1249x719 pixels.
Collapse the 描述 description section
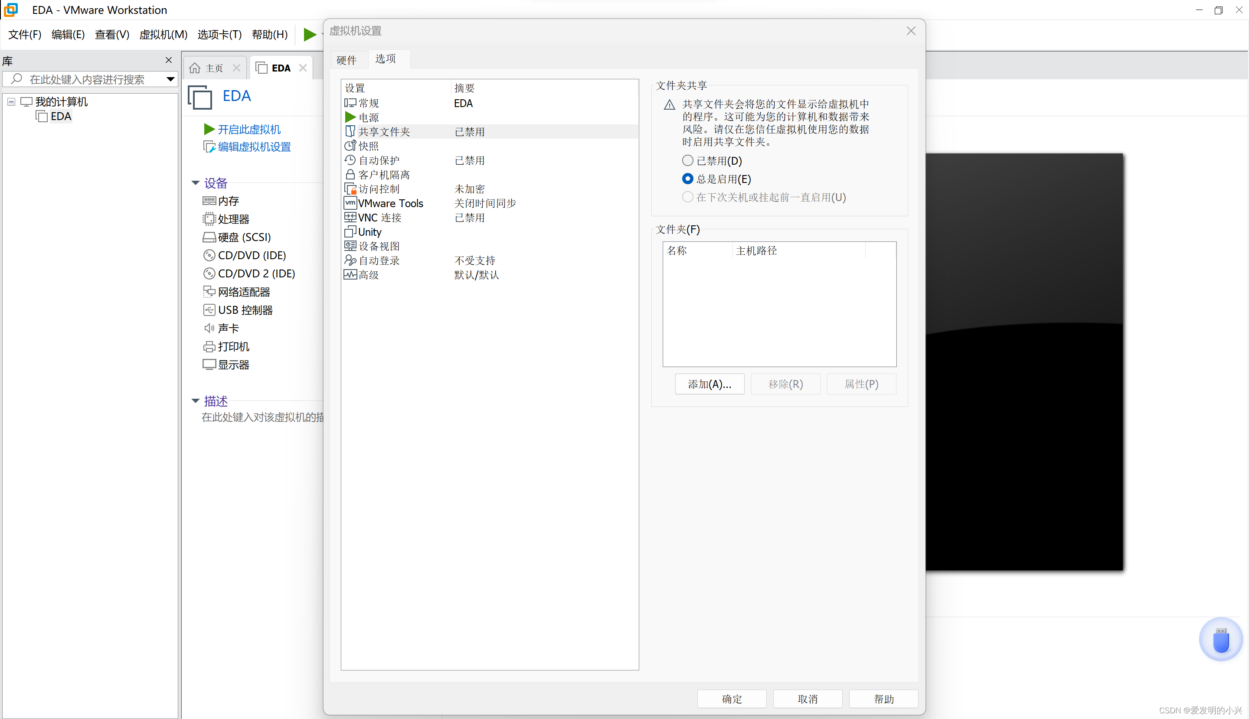tap(196, 401)
